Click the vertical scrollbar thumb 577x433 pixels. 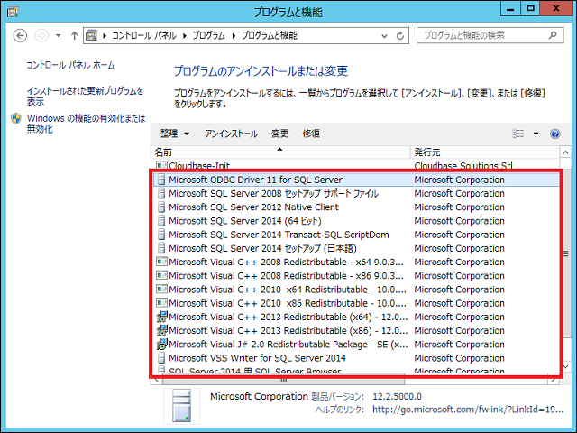[x=565, y=253]
